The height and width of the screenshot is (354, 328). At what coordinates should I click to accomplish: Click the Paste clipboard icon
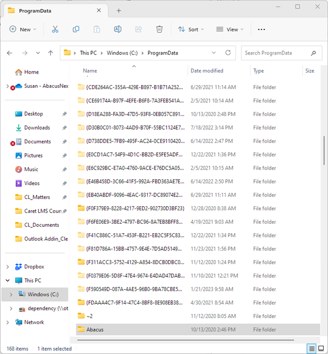coord(97,29)
